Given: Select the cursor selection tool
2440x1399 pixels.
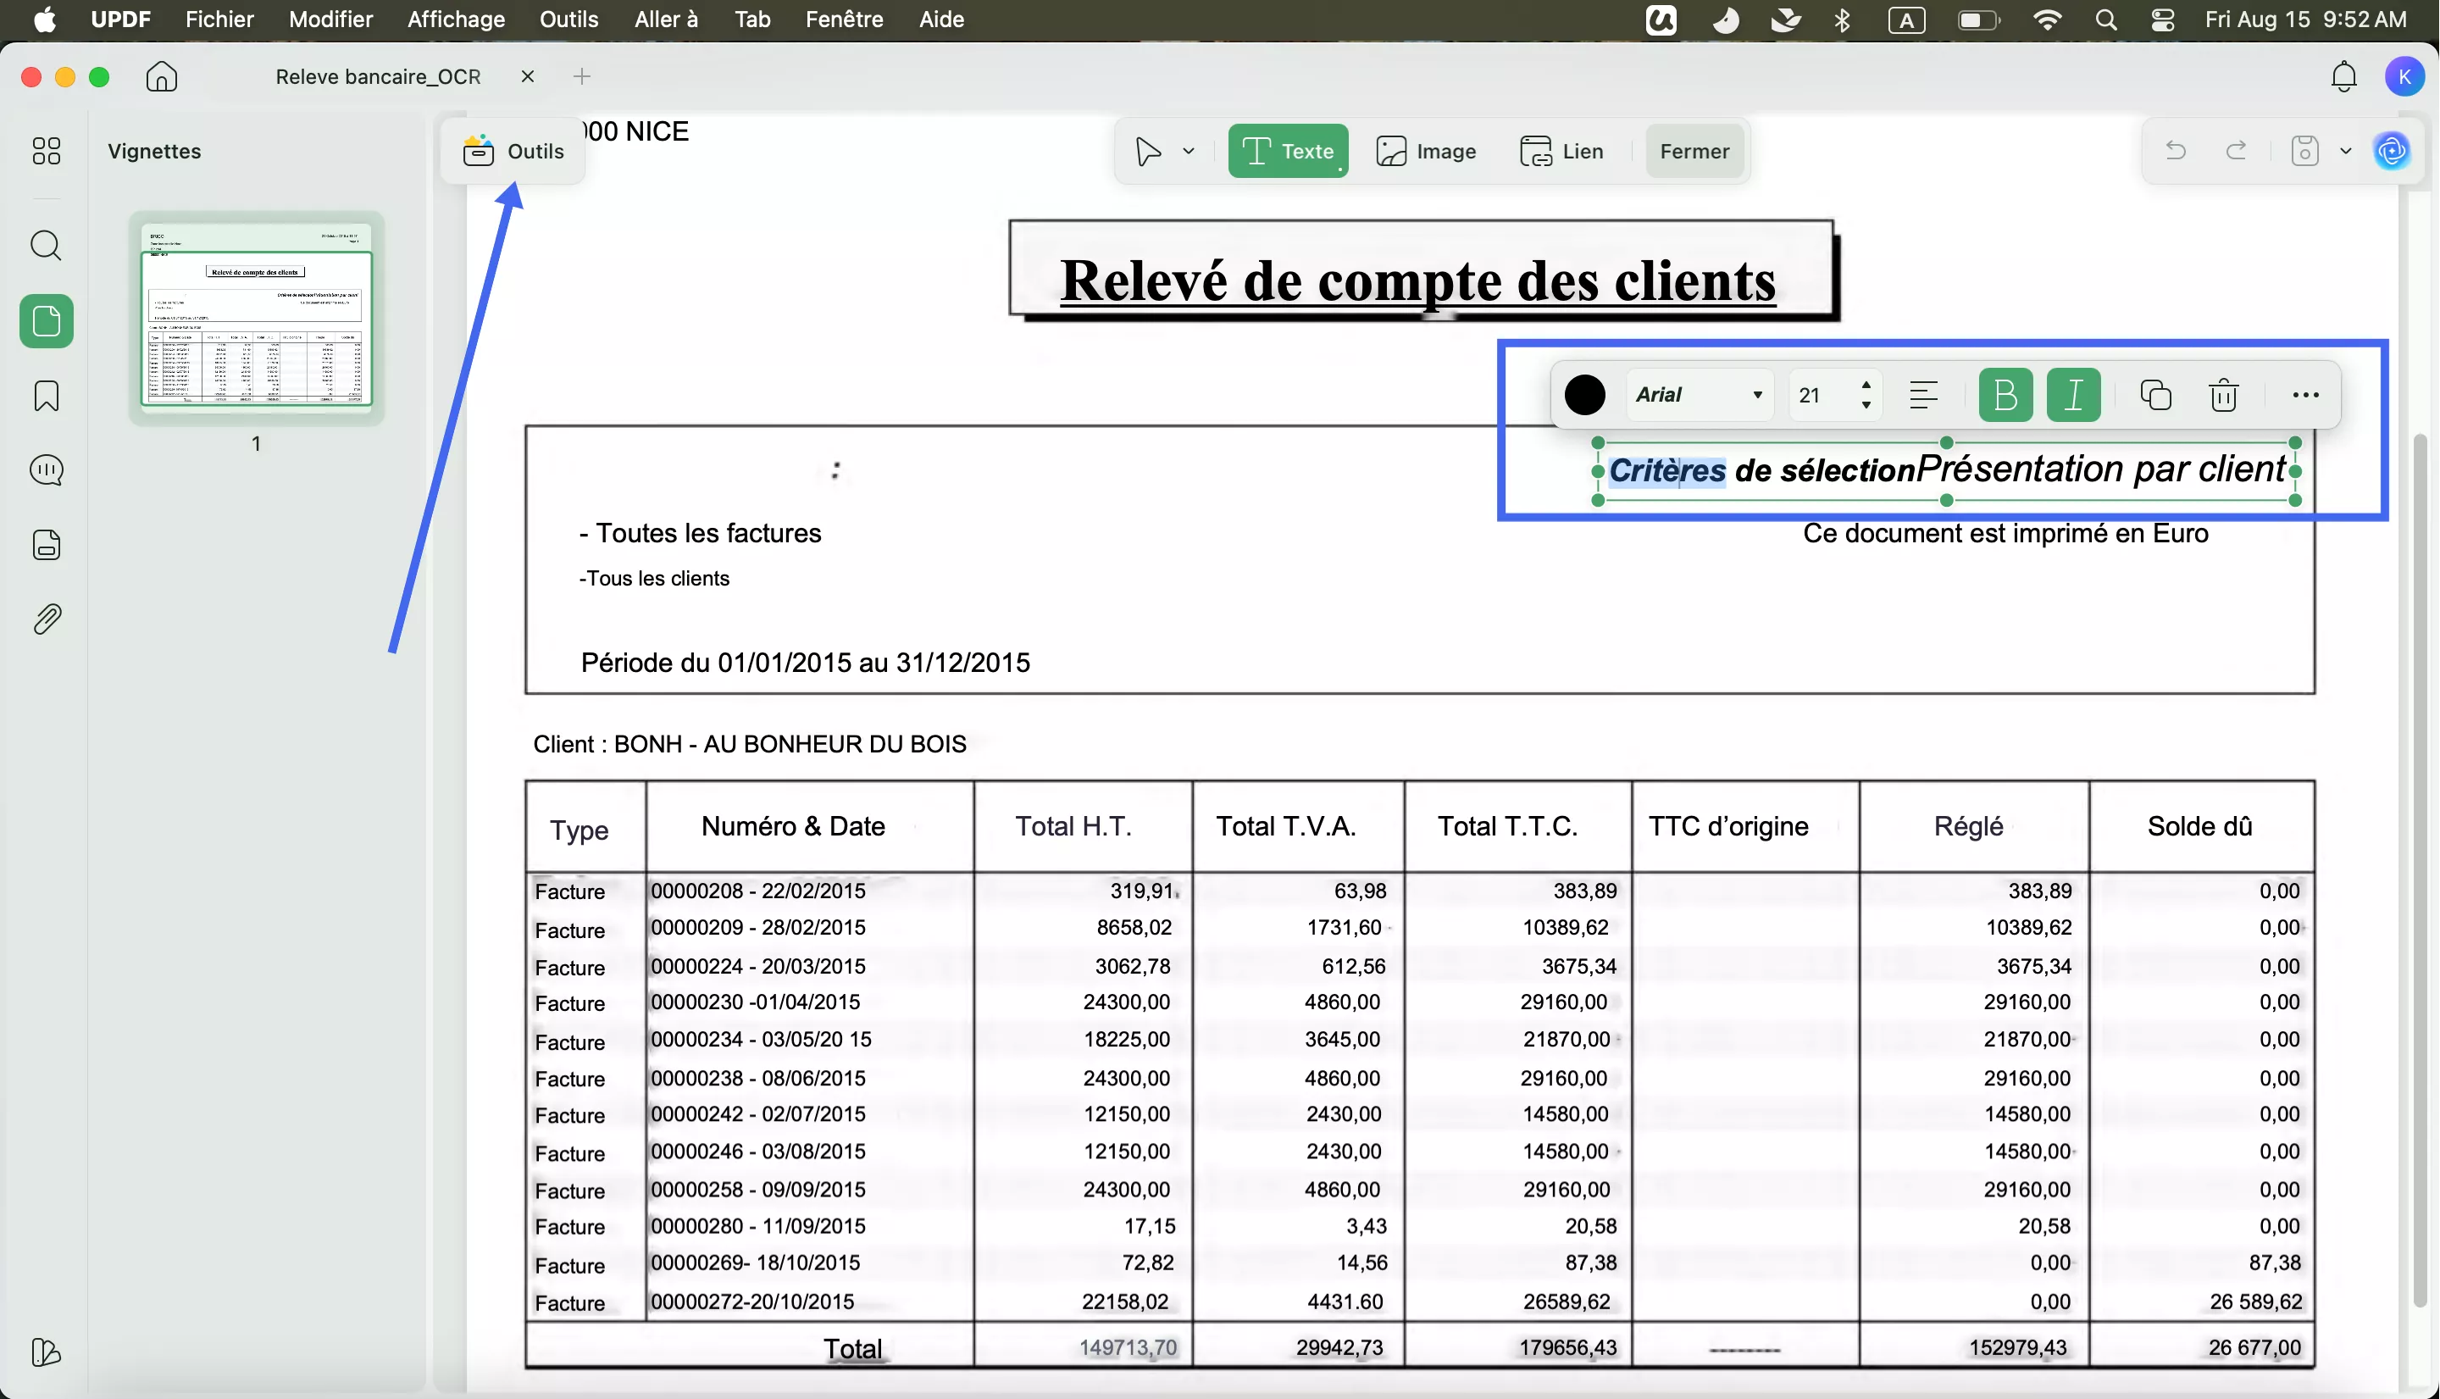Looking at the screenshot, I should [x=1147, y=151].
